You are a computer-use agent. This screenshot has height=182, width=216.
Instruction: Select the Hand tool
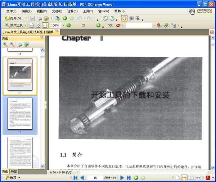click(x=124, y=18)
